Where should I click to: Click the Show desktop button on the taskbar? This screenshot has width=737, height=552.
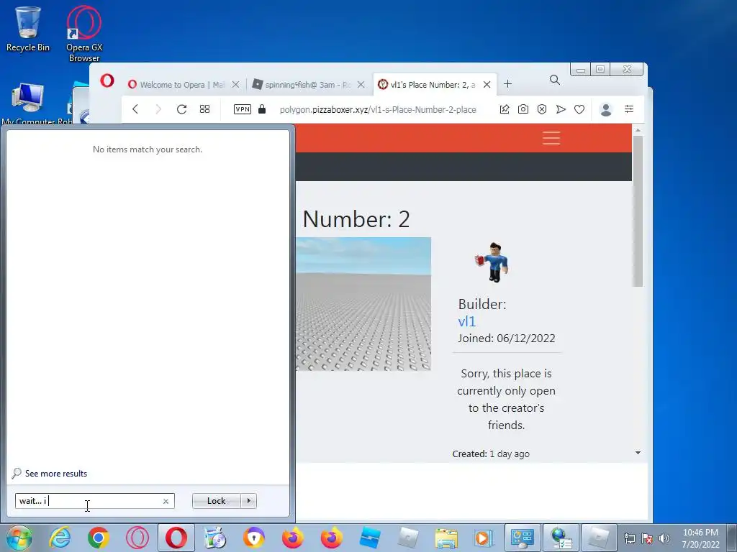tap(732, 538)
